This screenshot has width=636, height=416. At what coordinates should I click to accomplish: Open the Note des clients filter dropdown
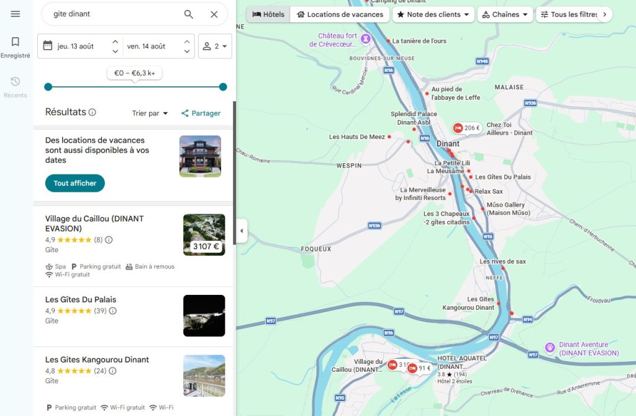[x=433, y=15]
